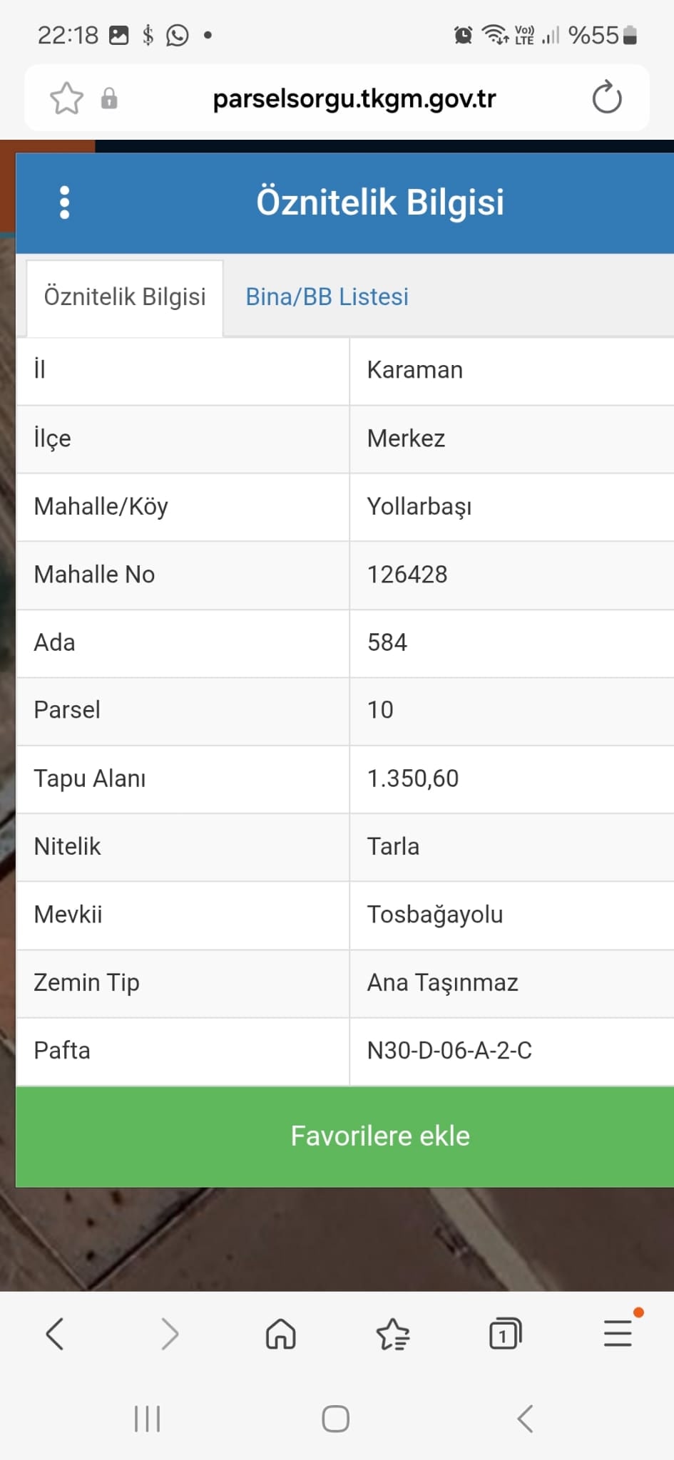This screenshot has height=1460, width=674.
Task: Open the tabs switcher icon
Action: coord(505,1334)
